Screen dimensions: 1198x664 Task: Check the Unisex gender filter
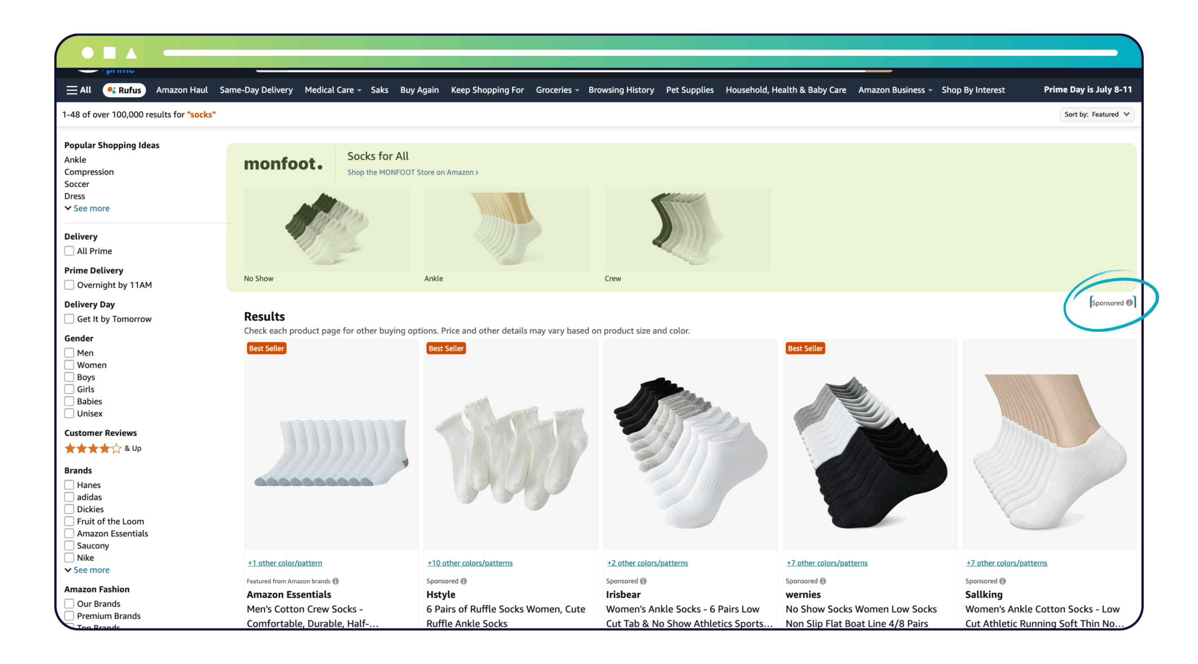[x=69, y=413]
